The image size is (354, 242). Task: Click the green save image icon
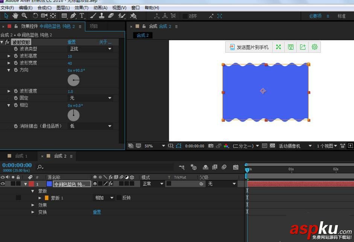tap(291, 47)
